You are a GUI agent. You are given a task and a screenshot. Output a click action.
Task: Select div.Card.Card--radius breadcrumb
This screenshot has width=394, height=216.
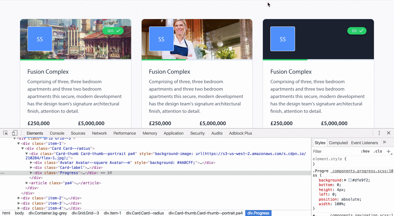point(145,213)
